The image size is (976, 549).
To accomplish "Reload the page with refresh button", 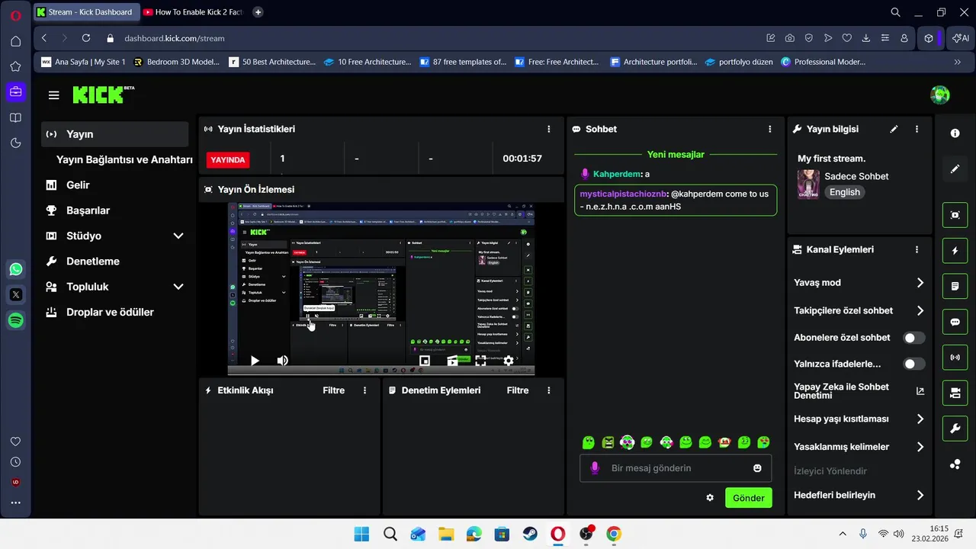I will coord(85,38).
